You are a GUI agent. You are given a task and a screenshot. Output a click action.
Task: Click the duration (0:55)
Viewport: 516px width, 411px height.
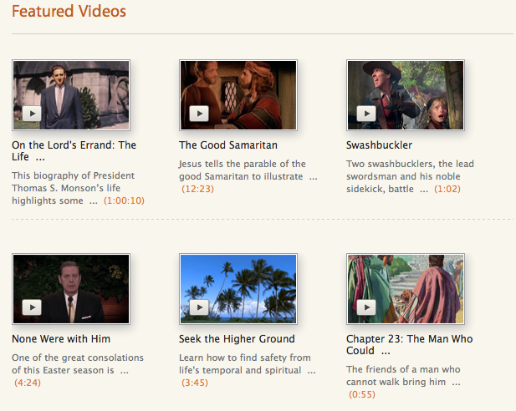(x=362, y=394)
